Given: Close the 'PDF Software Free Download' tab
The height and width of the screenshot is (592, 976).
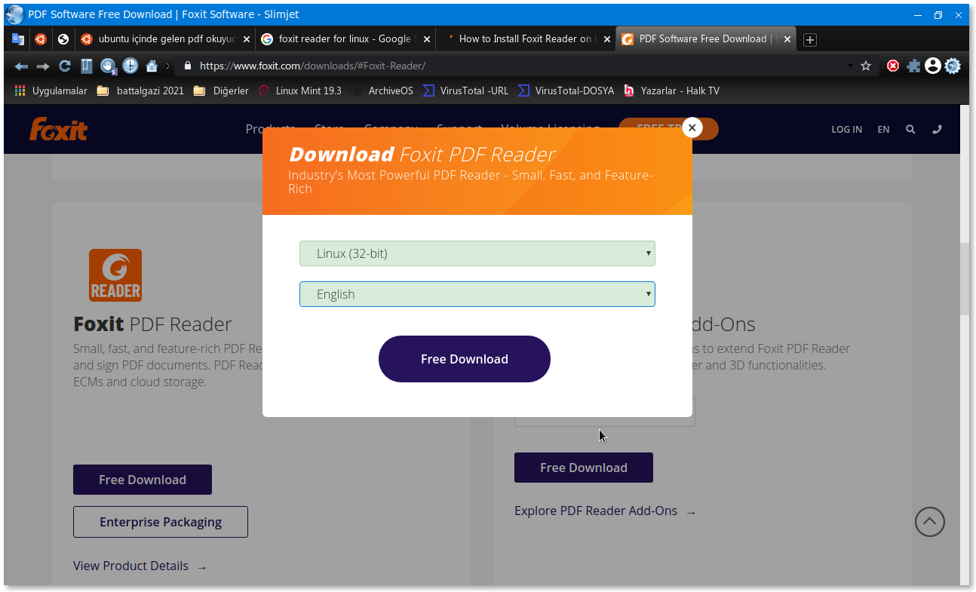Looking at the screenshot, I should 787,39.
